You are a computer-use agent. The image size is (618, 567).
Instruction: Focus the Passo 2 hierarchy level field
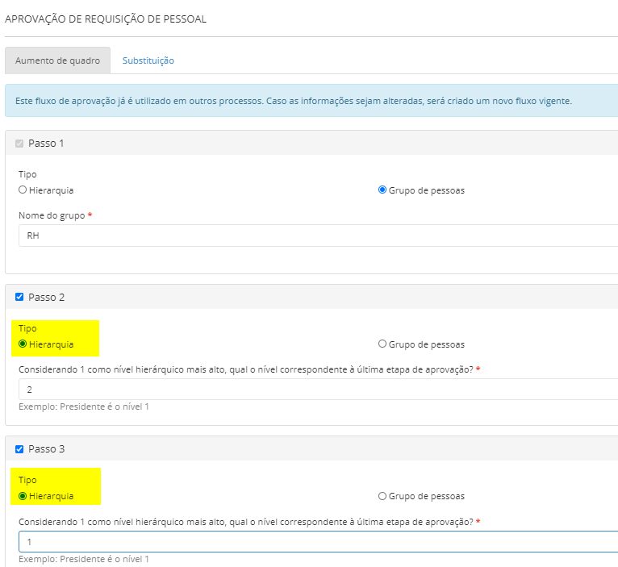(315, 389)
